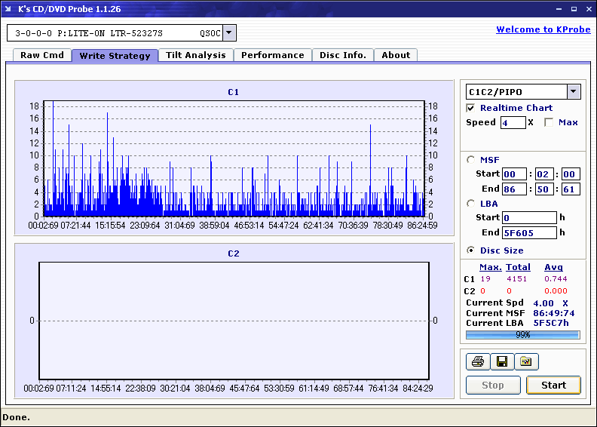Open the Performance tab

[273, 55]
